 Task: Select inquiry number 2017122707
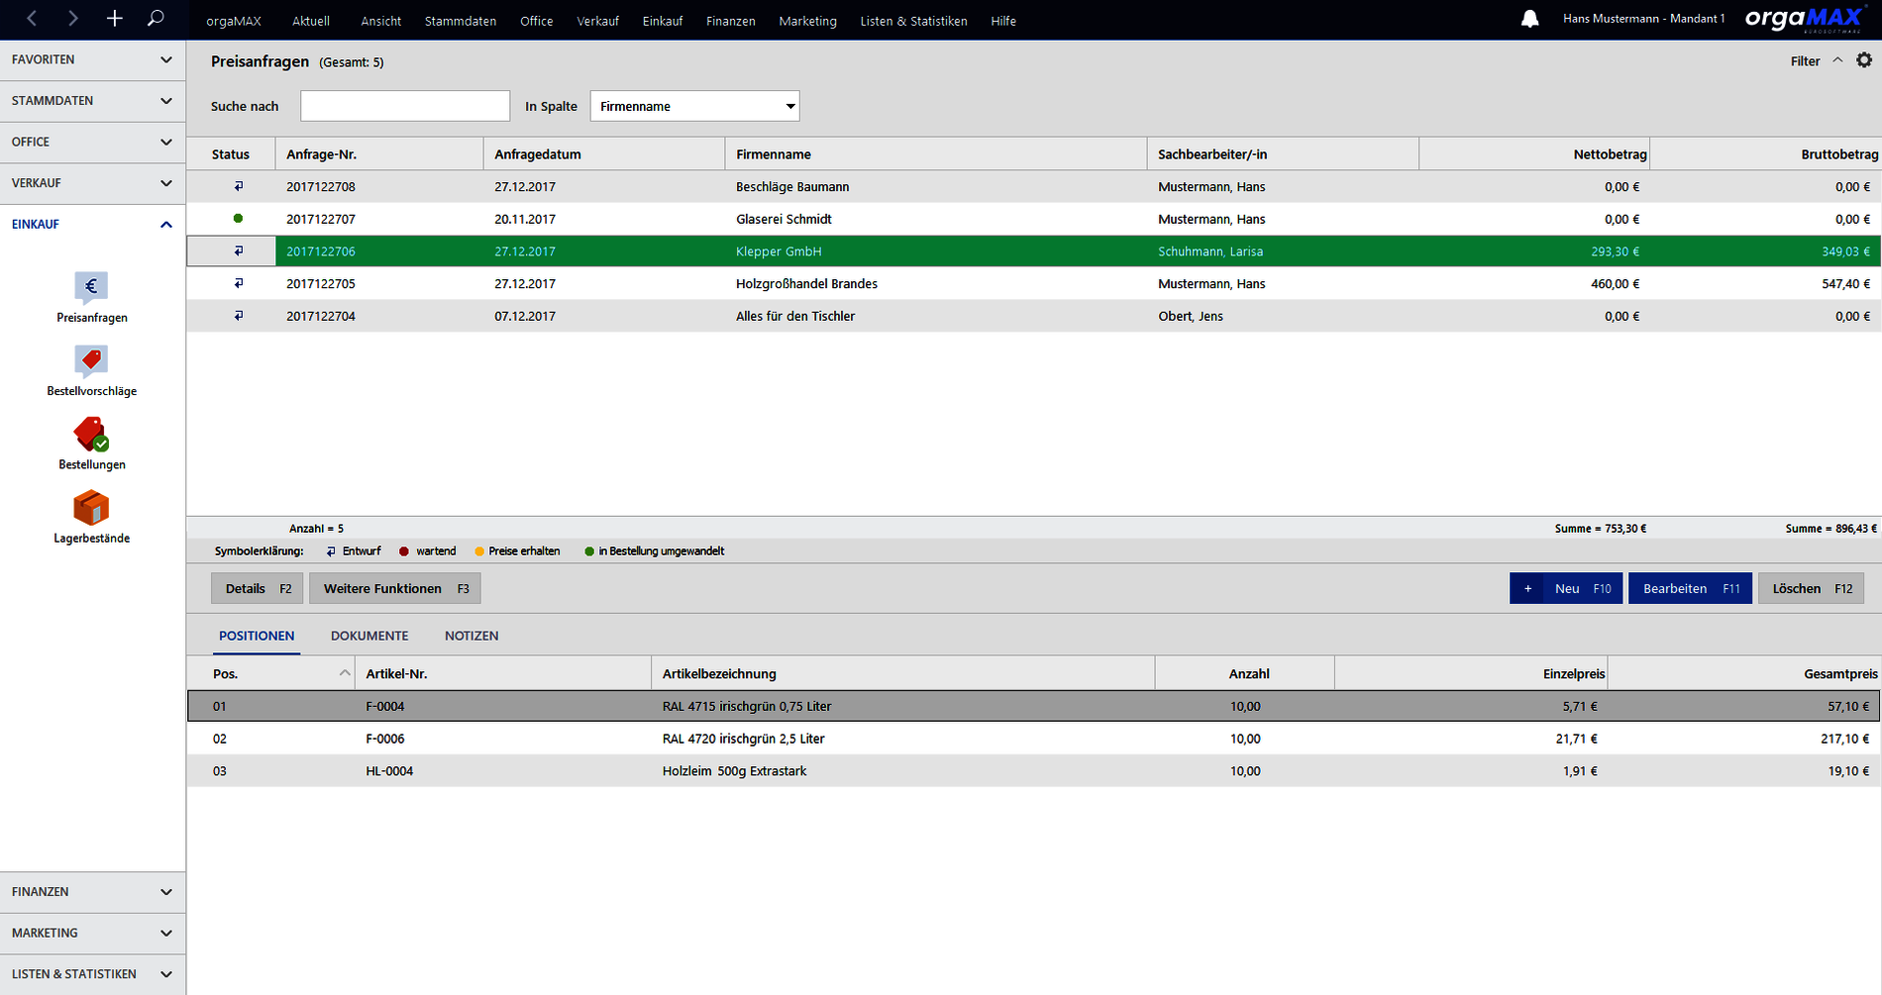[x=321, y=219]
